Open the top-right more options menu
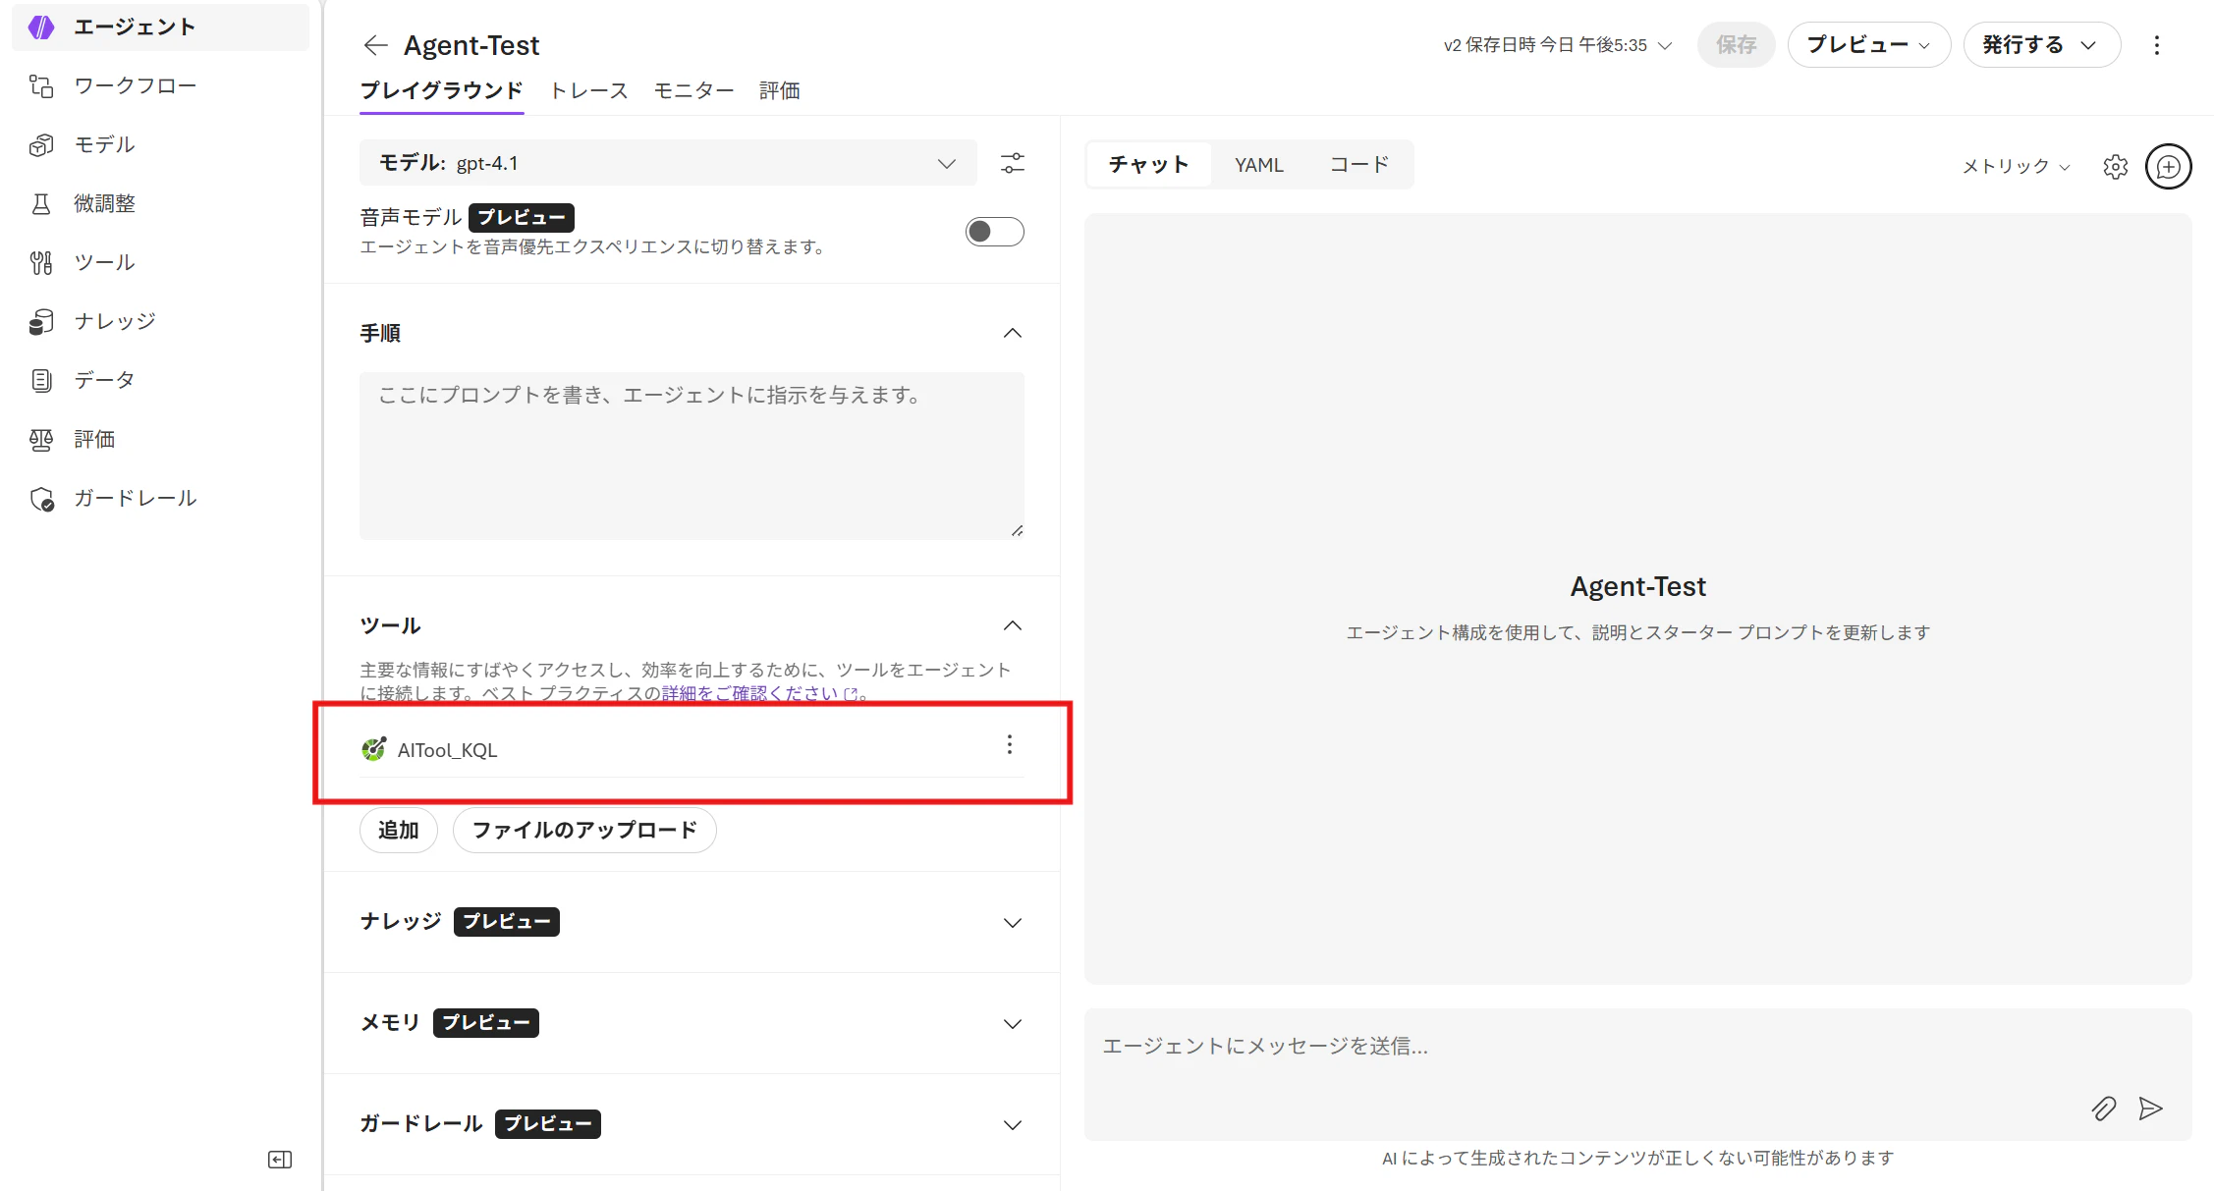 (x=2156, y=45)
